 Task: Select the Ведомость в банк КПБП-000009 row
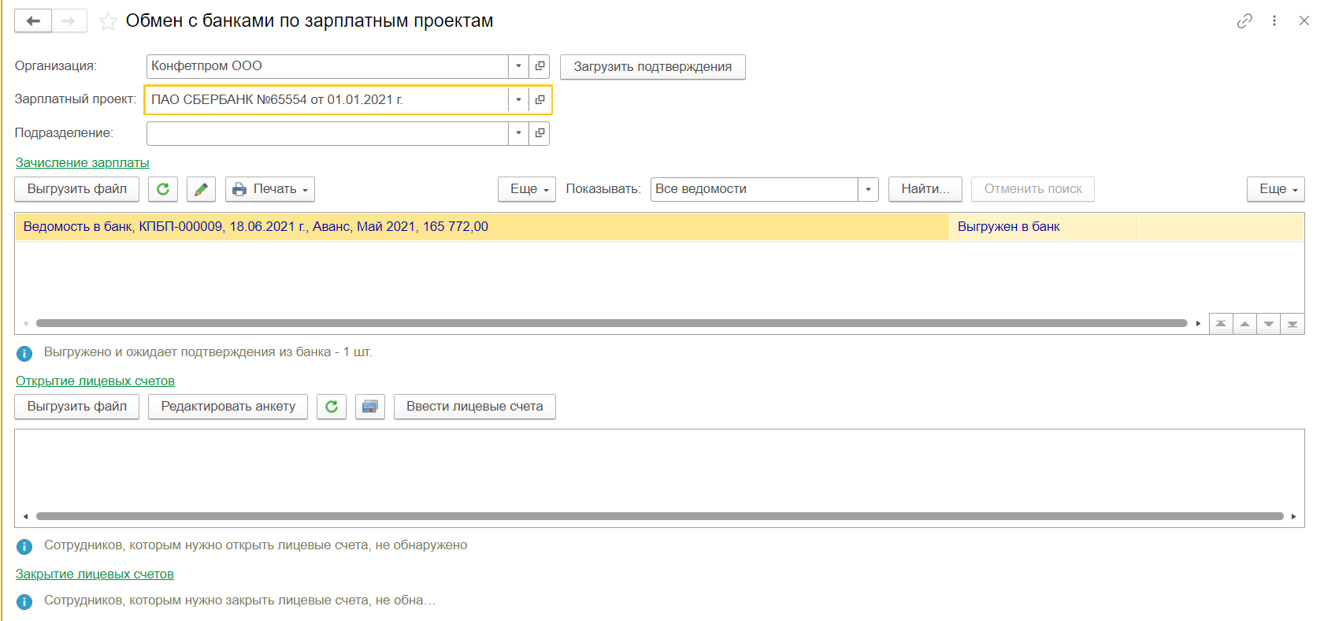[x=482, y=227]
